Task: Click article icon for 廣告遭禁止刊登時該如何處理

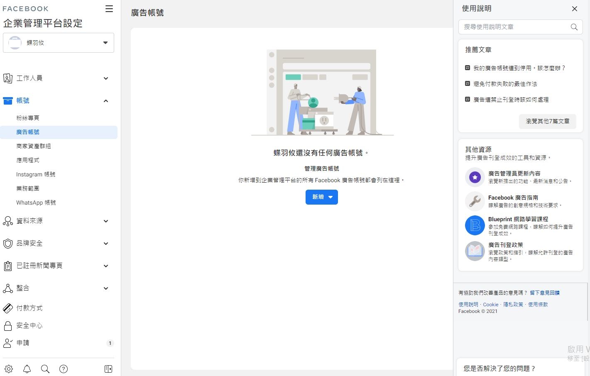Action: 468,99
